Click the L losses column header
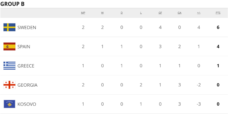 click(141, 13)
